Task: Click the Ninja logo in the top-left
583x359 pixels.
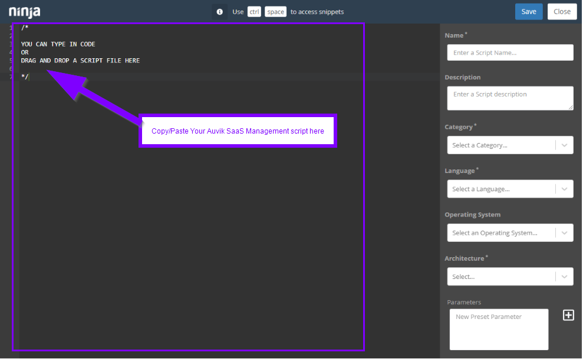Action: [x=24, y=11]
